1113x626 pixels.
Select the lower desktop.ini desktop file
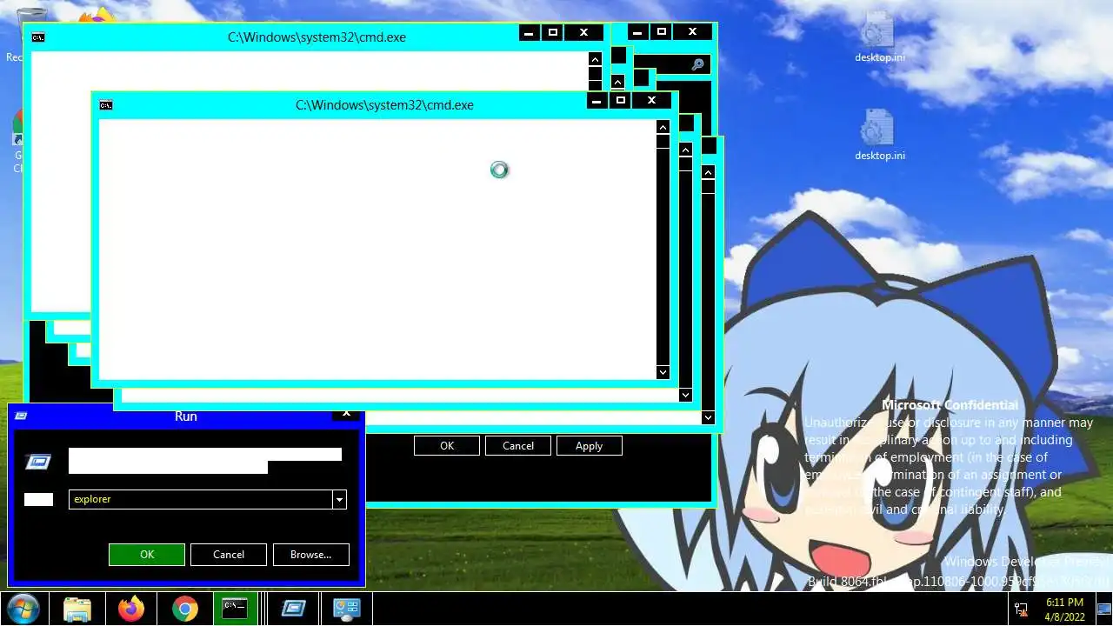pos(879,137)
